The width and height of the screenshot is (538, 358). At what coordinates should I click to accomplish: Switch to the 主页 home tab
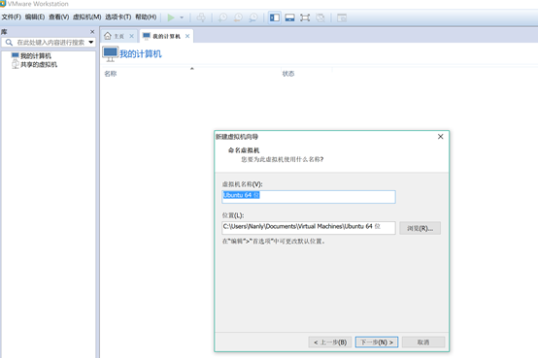[x=118, y=36]
